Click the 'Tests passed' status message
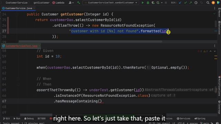 point(23,123)
